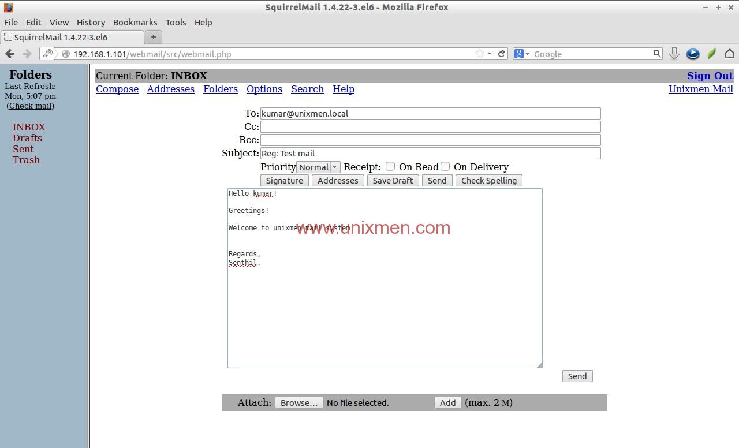Viewport: 739px width, 448px height.
Task: Open the History menu
Action: pos(91,23)
